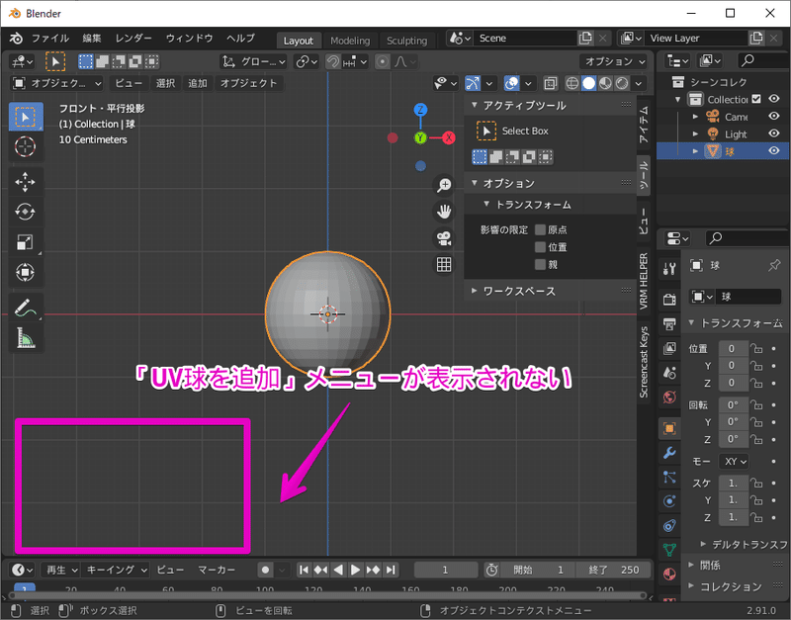Open Tool settings properties tab
Screen dimensions: 791x620
click(669, 269)
